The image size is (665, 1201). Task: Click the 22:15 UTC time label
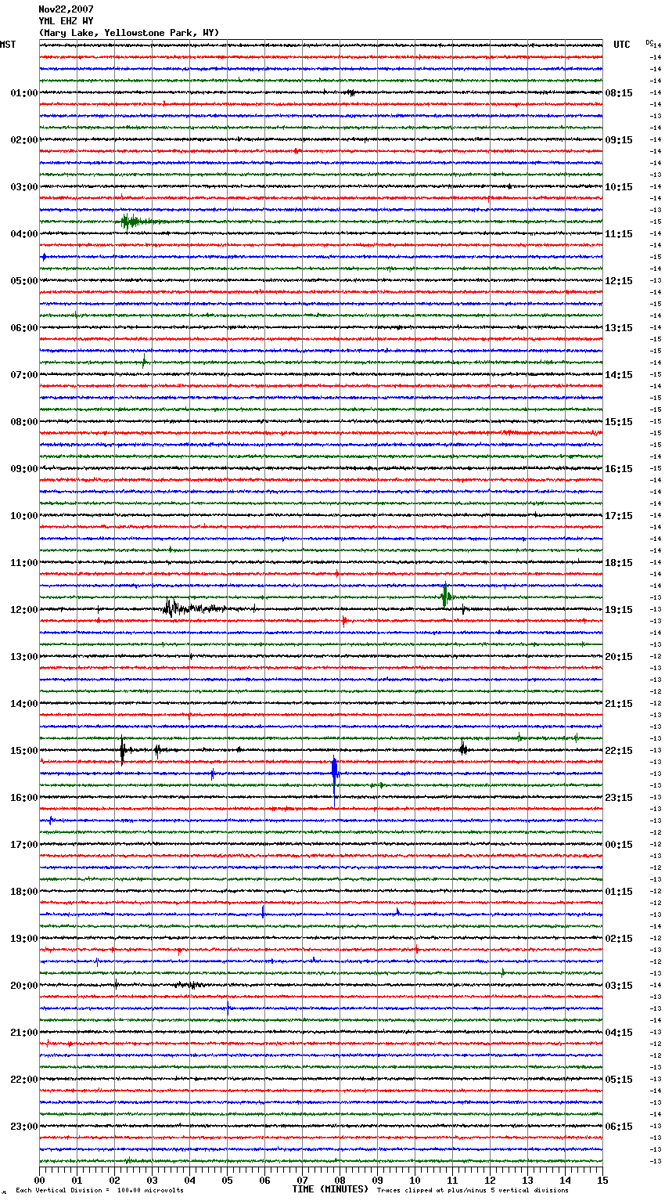point(619,751)
